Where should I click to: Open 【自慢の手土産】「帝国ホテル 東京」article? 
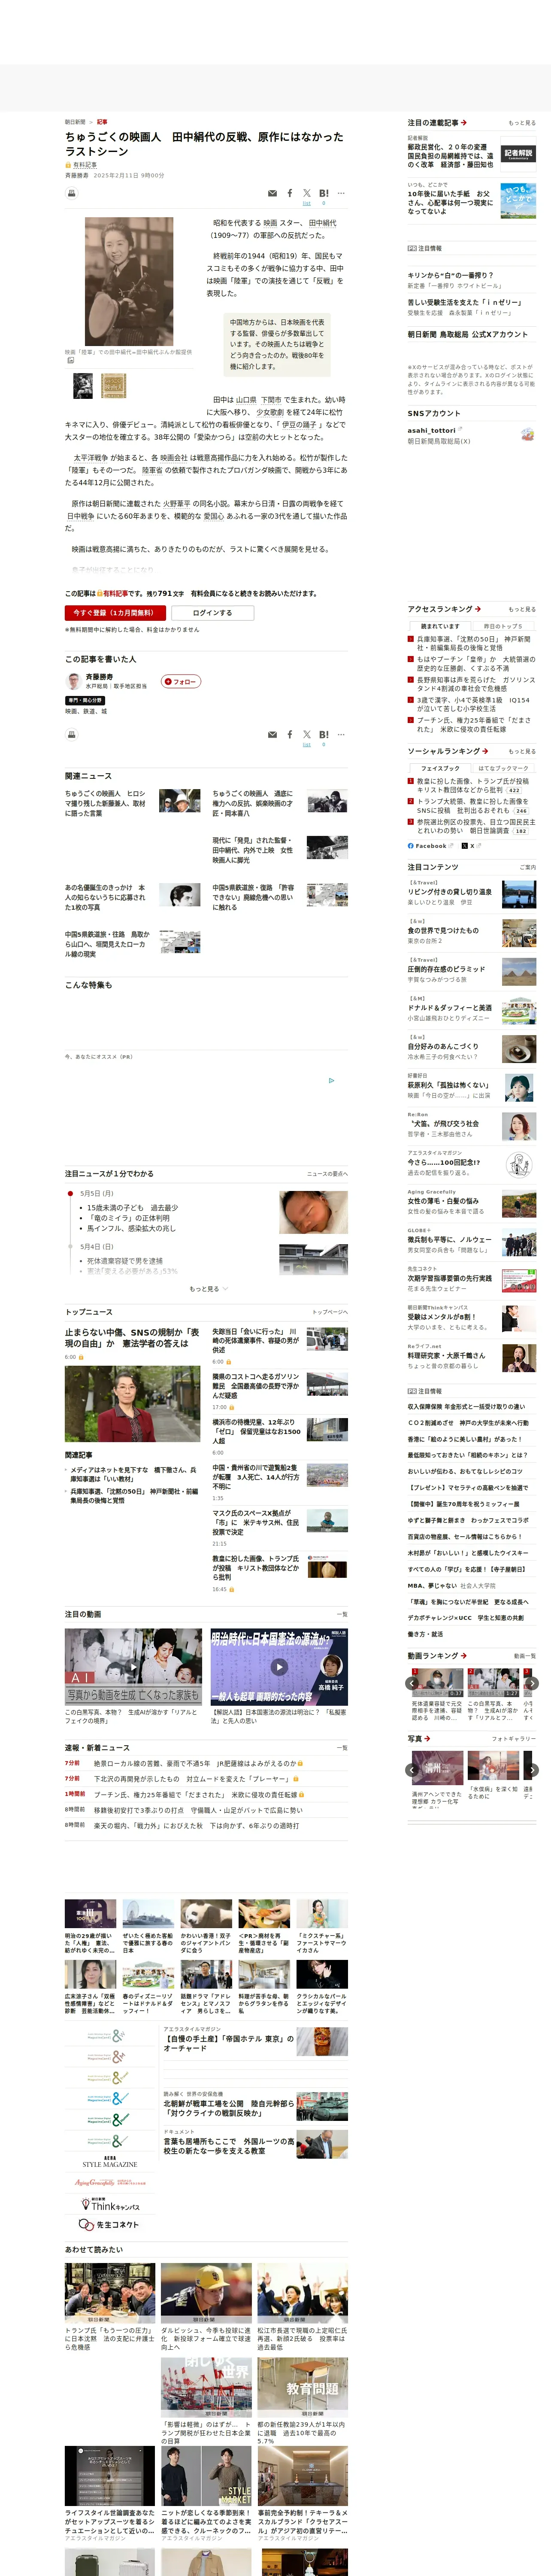[x=230, y=2043]
